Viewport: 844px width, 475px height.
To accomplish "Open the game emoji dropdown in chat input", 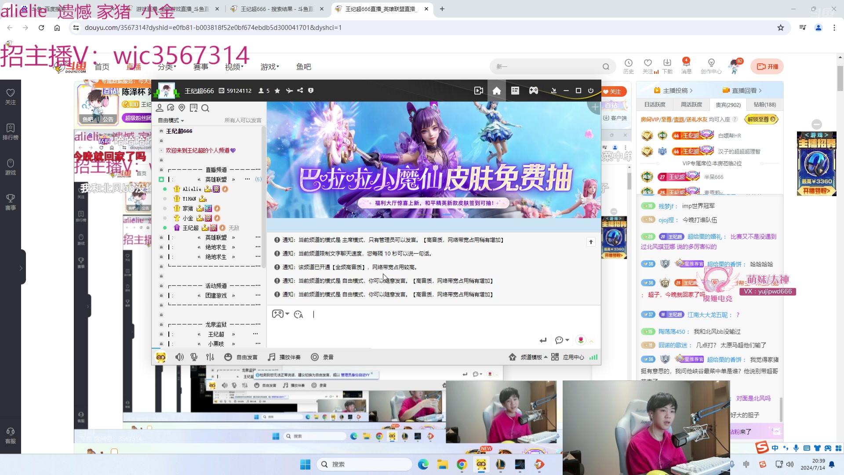I will pos(280,314).
